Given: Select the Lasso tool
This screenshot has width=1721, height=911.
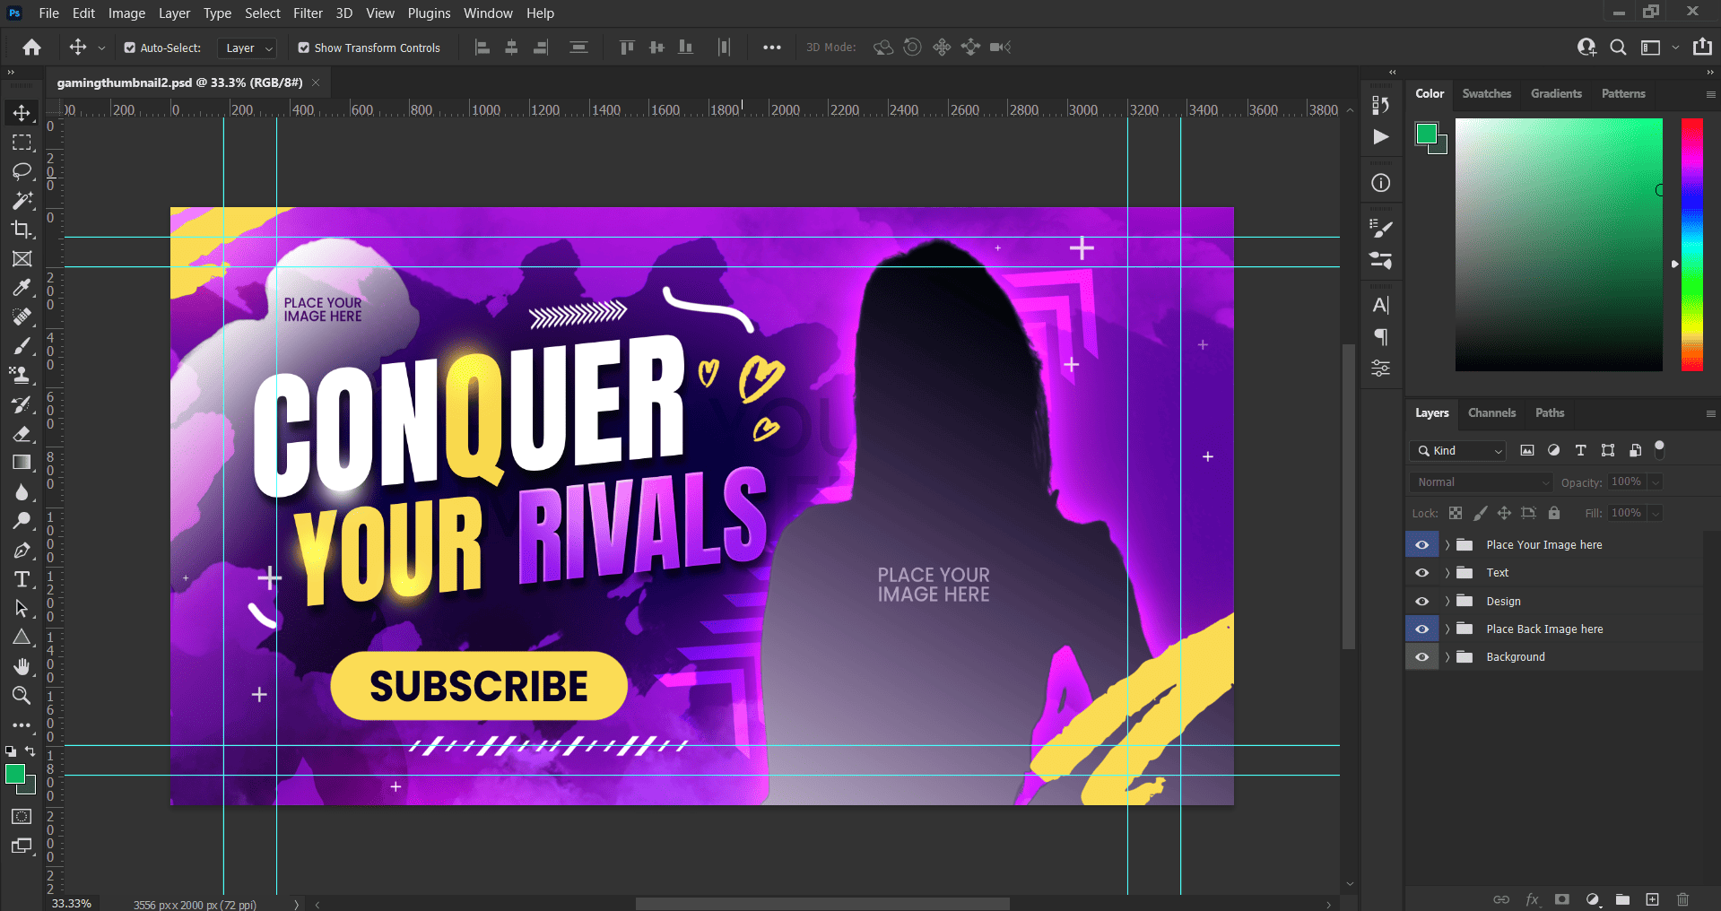Looking at the screenshot, I should (x=22, y=171).
